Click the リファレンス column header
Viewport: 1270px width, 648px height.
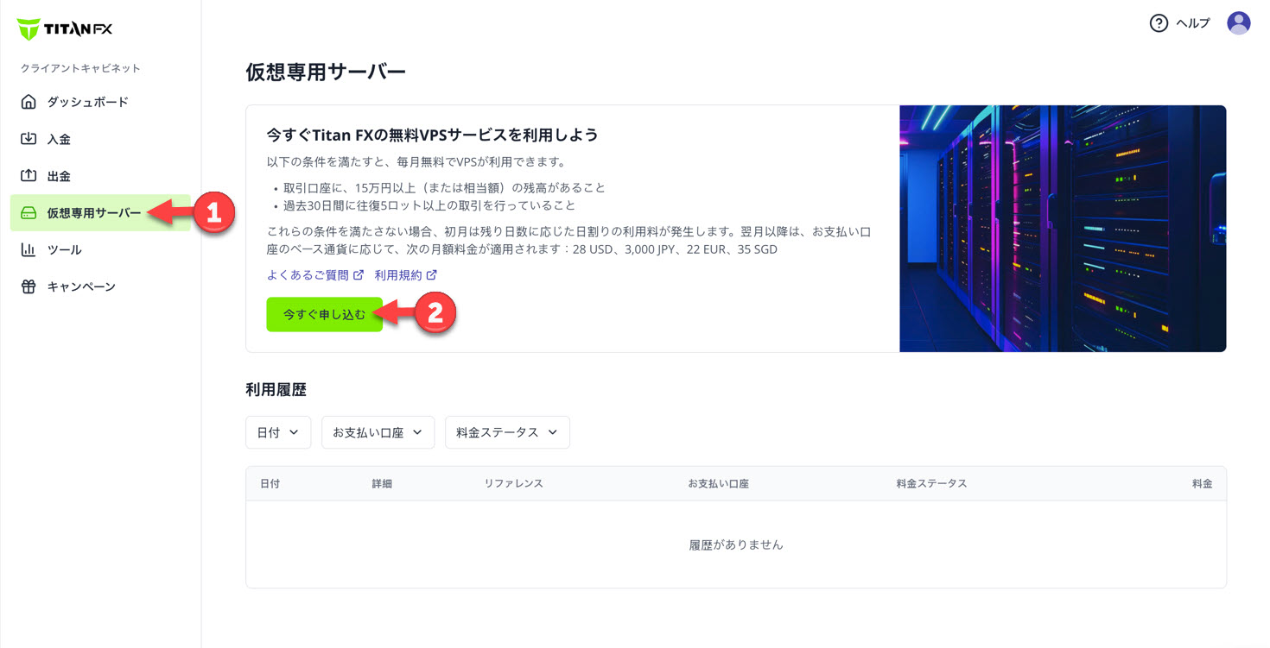tap(513, 484)
